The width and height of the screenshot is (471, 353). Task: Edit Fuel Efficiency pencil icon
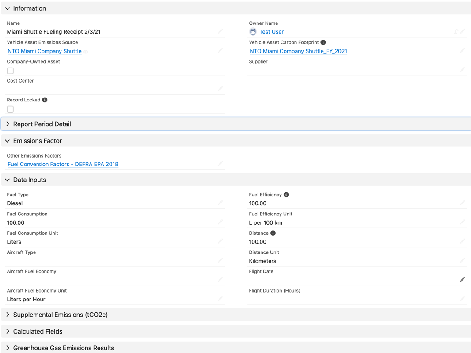[x=462, y=203]
